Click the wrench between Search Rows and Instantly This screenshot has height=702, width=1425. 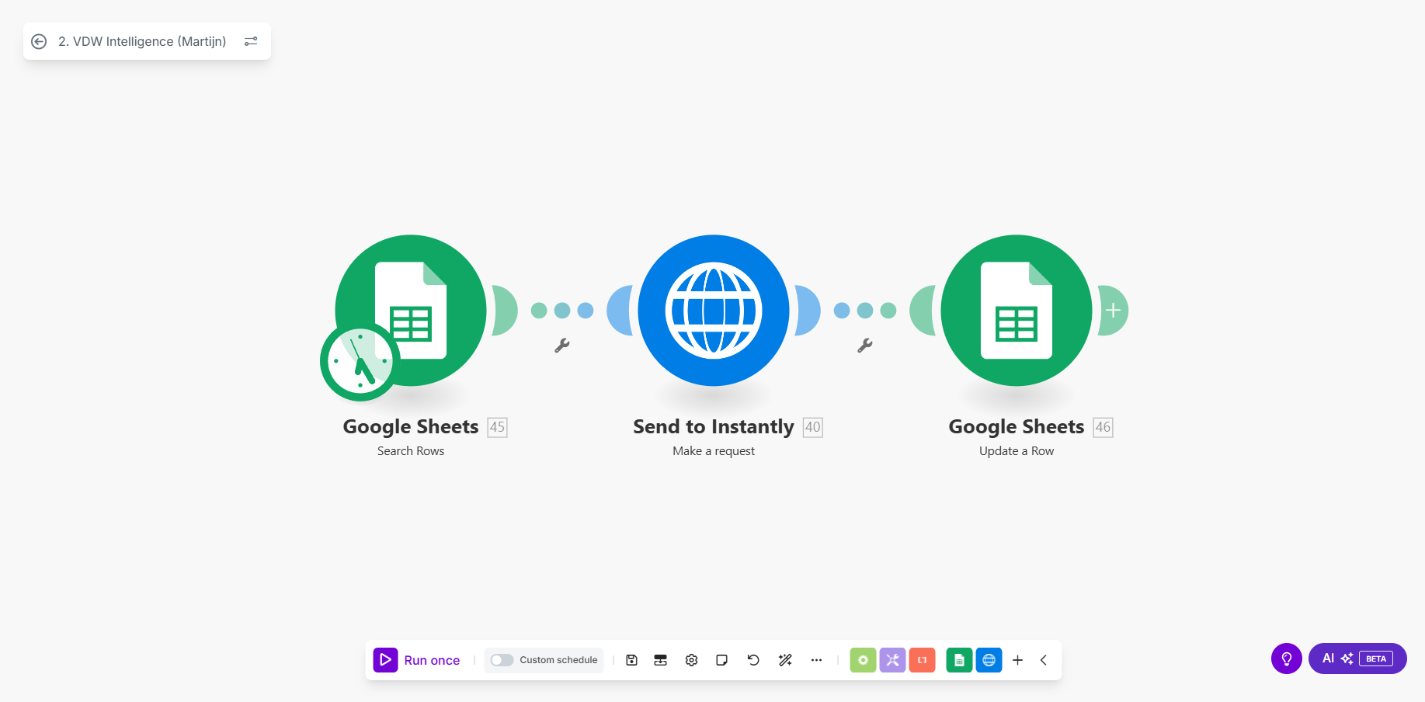pos(562,346)
